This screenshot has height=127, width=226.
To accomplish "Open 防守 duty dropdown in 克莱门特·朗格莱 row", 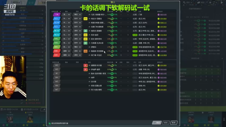I will 77,27.
